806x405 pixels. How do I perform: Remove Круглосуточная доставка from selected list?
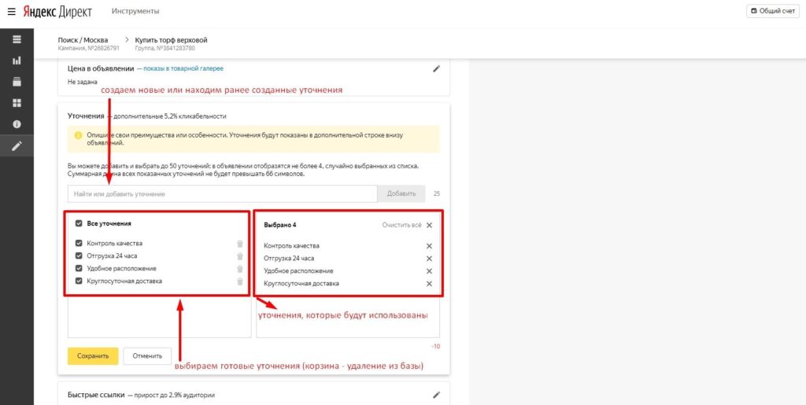(x=429, y=284)
